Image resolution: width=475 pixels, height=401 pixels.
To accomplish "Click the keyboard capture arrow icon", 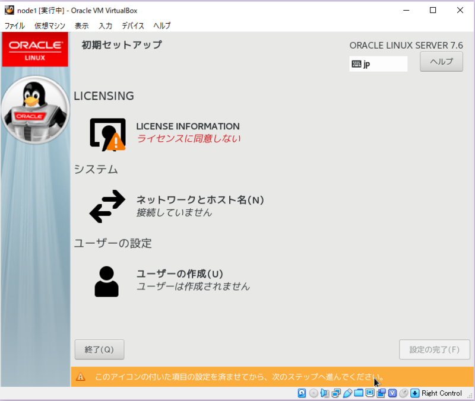I will (414, 393).
